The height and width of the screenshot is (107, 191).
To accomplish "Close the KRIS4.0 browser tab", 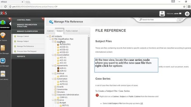I will click(x=22, y=2).
